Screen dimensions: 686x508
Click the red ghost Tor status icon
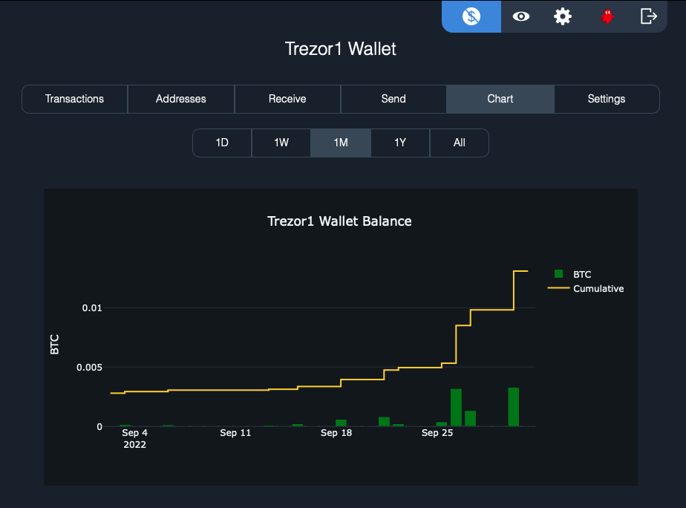(x=607, y=16)
